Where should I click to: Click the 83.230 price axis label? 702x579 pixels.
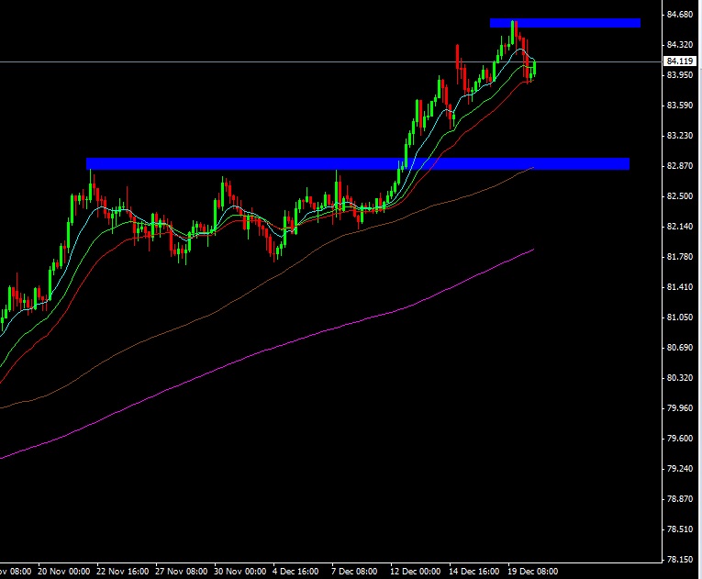click(x=680, y=135)
